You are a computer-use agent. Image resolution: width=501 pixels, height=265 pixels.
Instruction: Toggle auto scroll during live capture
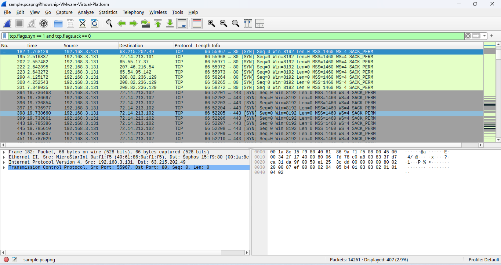(x=182, y=23)
